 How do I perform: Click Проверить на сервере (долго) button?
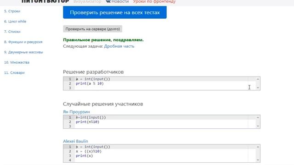[x=93, y=29]
